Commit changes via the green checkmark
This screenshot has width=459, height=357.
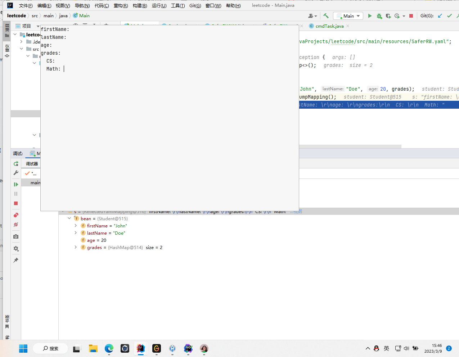pyautogui.click(x=449, y=16)
